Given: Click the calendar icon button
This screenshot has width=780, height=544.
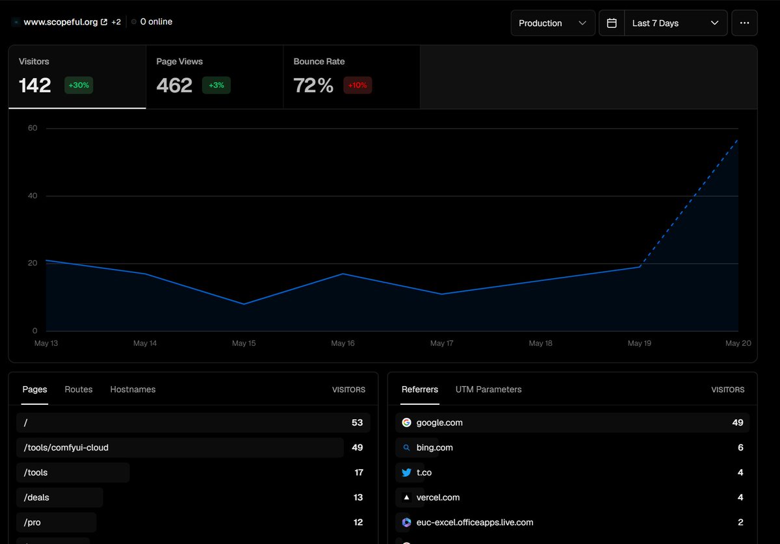Looking at the screenshot, I should pyautogui.click(x=612, y=23).
